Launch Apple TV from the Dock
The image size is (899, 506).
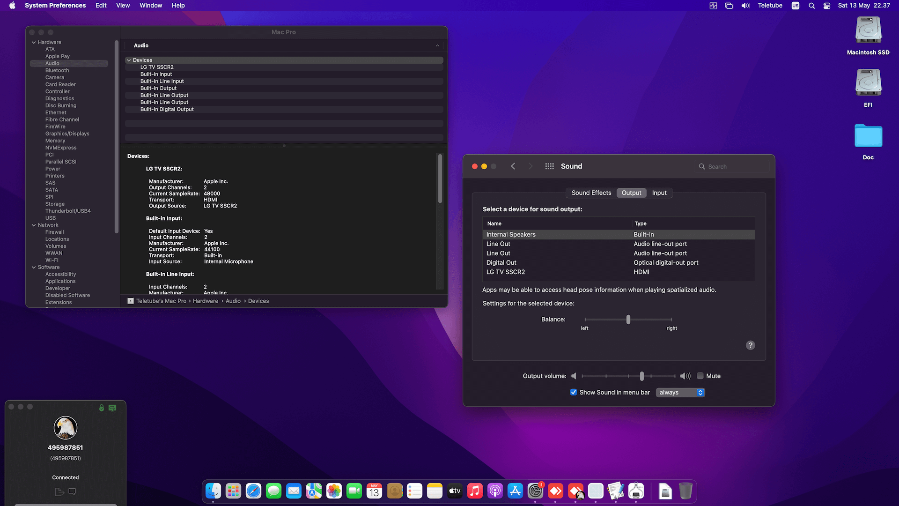point(455,491)
